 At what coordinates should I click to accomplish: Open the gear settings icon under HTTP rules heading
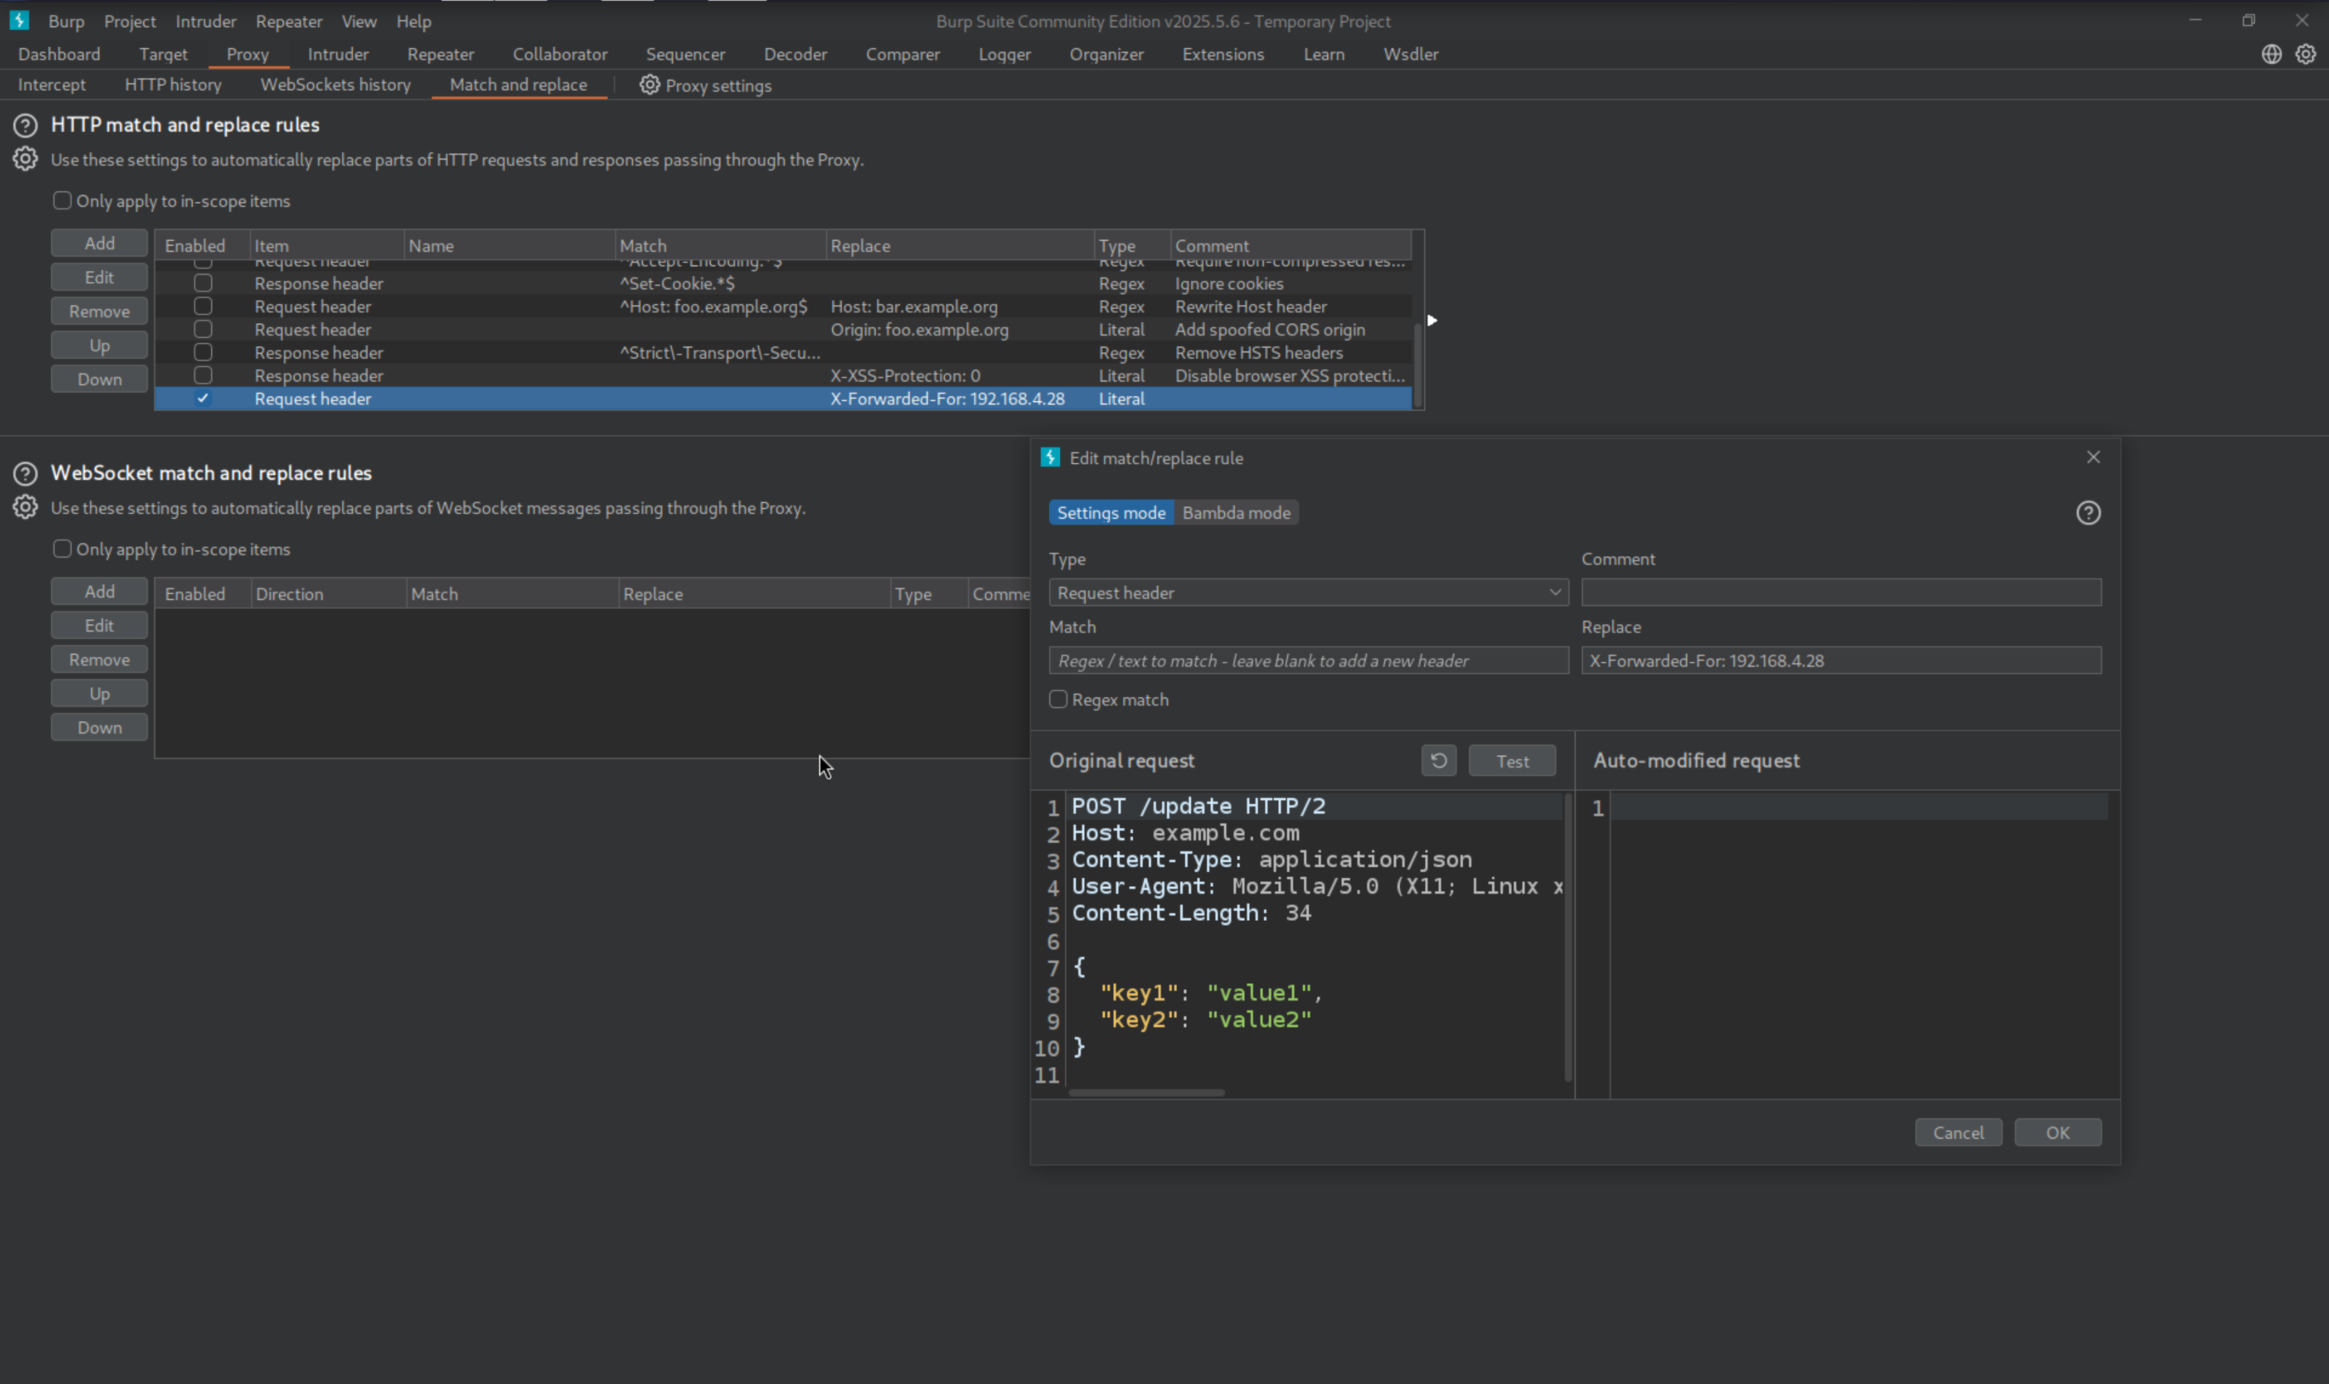pyautogui.click(x=25, y=159)
